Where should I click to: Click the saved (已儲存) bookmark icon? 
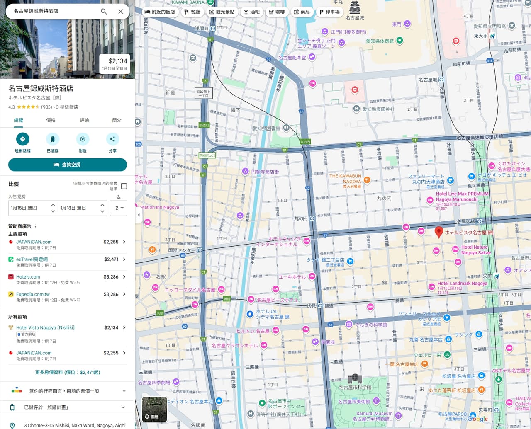click(53, 139)
